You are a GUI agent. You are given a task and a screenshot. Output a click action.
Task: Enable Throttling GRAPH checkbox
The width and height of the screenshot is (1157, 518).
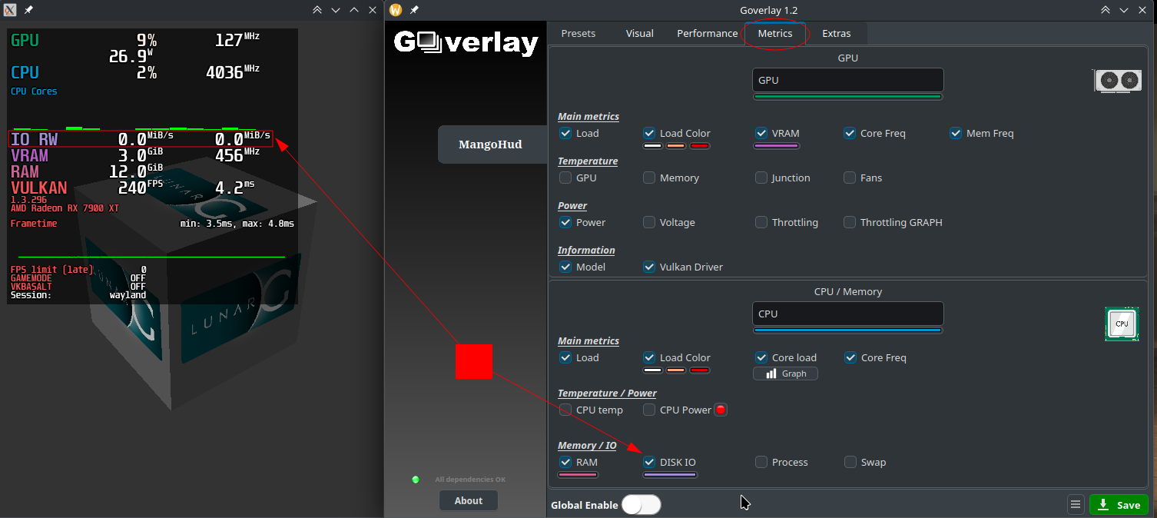point(850,222)
